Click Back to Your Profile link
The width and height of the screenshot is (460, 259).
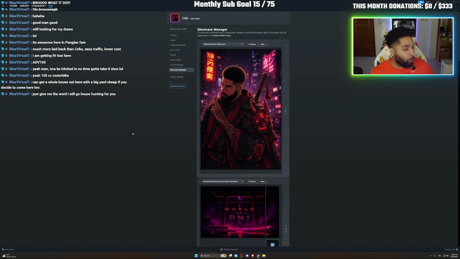tap(178, 29)
